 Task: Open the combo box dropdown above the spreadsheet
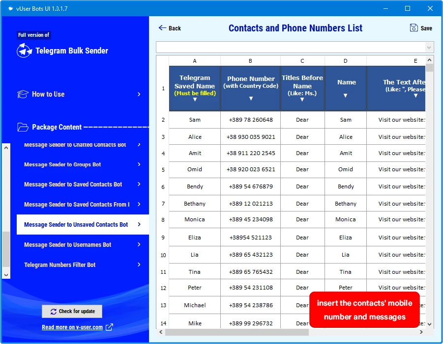429,48
